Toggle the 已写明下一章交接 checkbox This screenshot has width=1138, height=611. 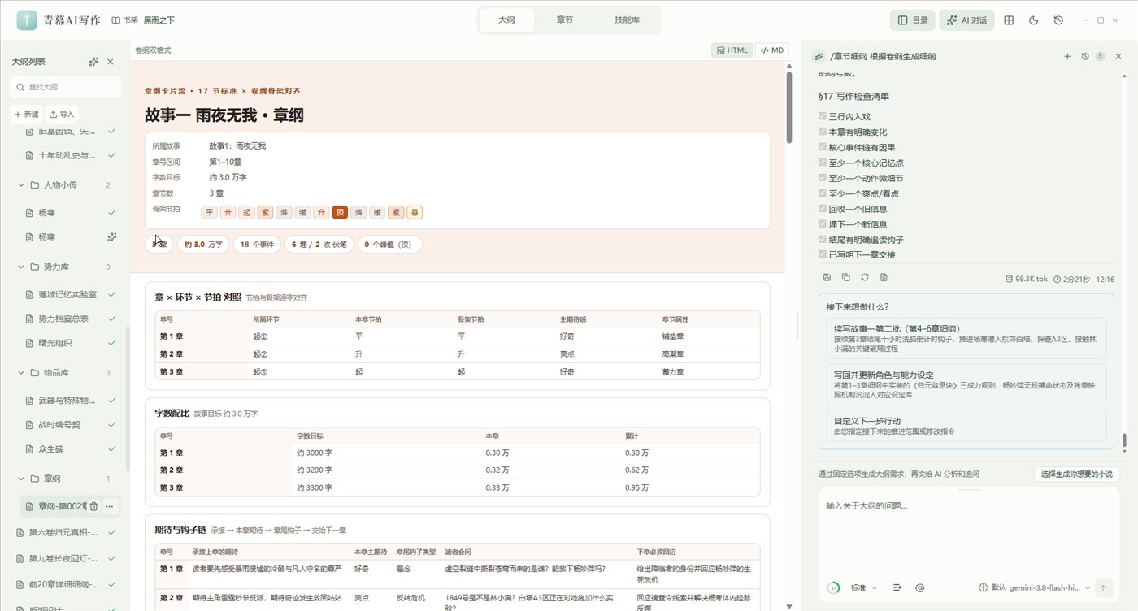coord(823,254)
